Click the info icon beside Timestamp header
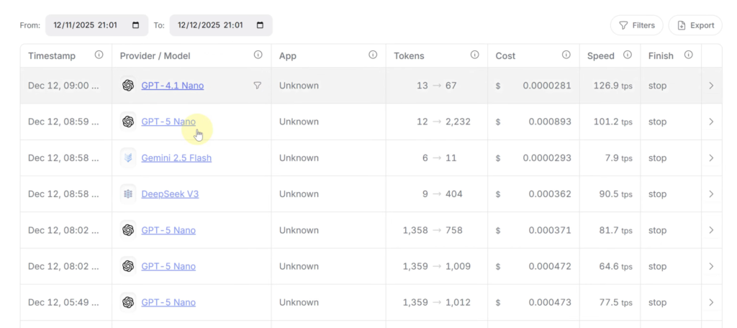 (99, 55)
